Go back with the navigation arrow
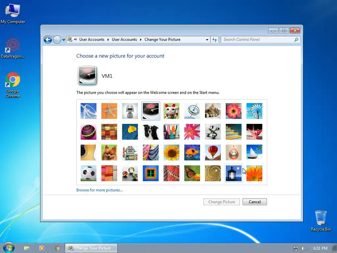The height and width of the screenshot is (253, 337). click(48, 40)
